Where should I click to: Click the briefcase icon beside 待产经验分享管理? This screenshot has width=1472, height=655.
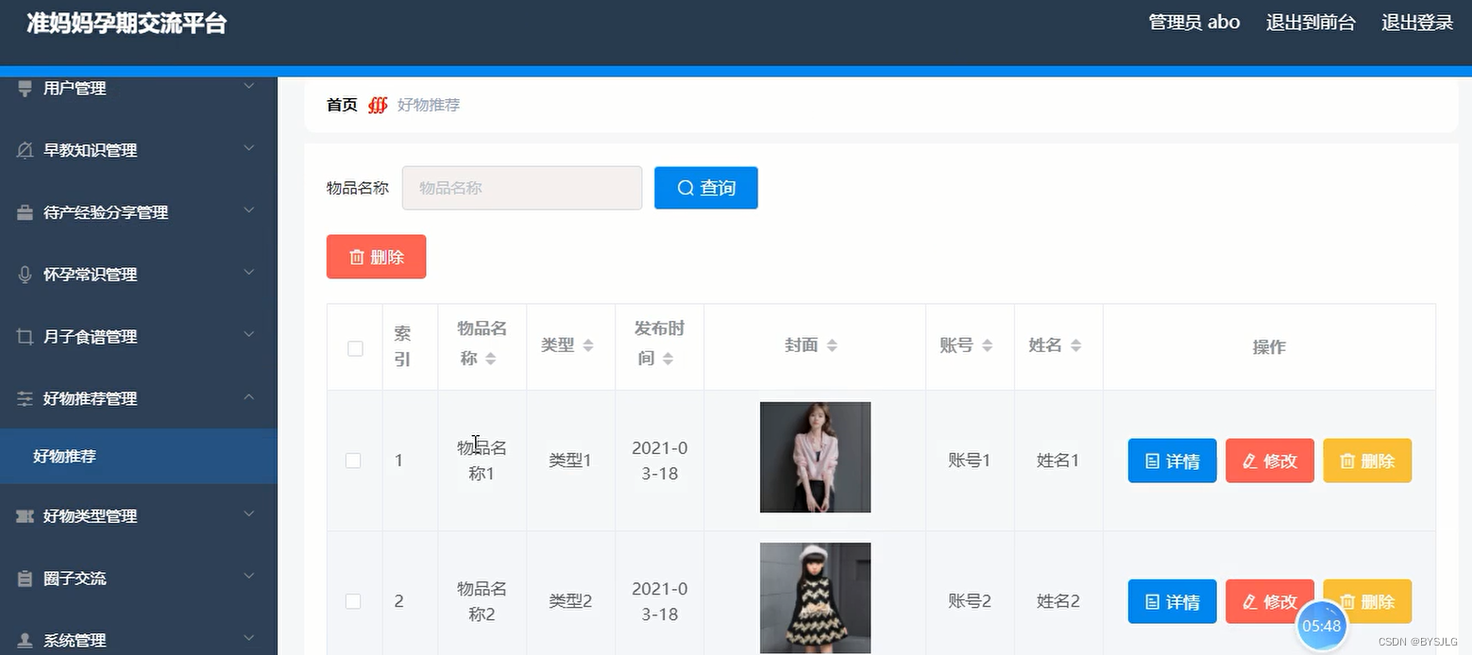coord(25,212)
